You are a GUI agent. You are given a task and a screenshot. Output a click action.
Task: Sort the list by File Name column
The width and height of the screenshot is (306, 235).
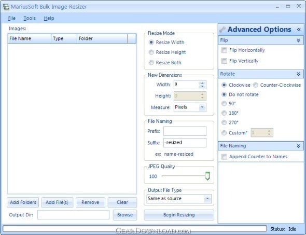30,38
